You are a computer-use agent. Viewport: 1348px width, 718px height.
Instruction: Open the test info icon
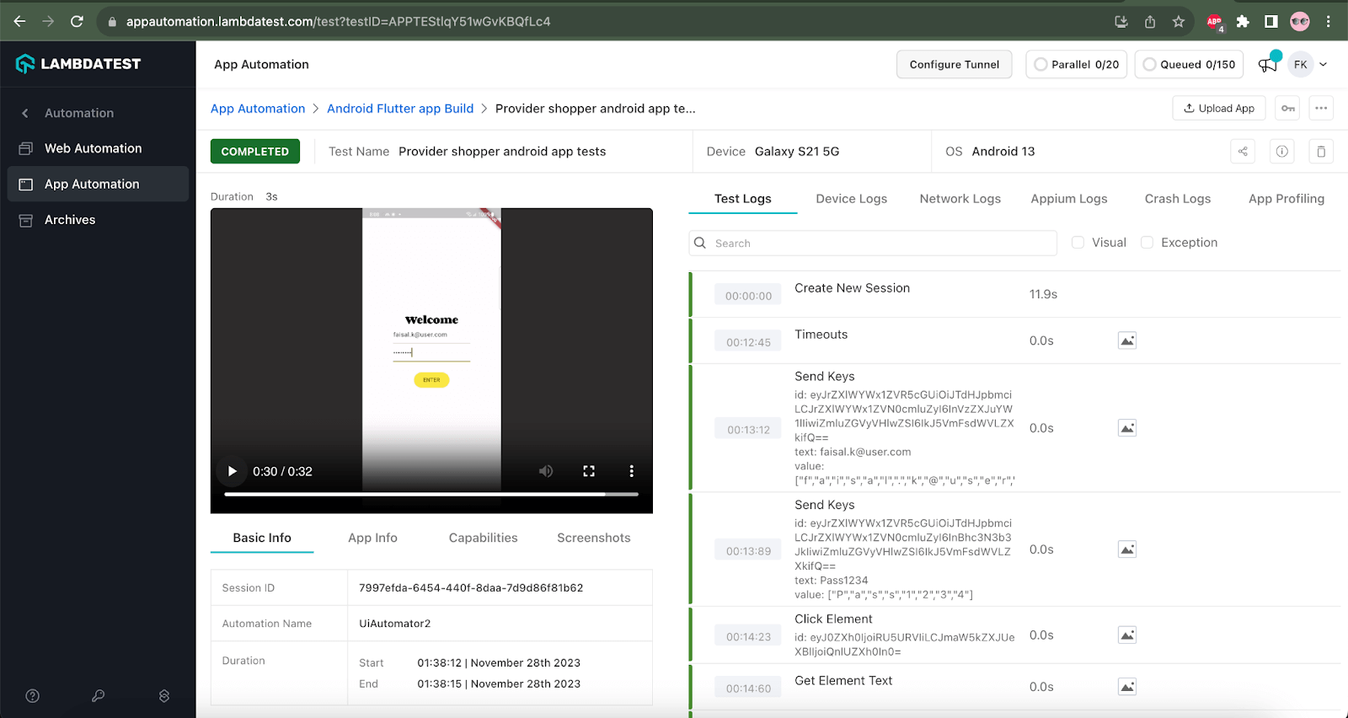point(1281,152)
